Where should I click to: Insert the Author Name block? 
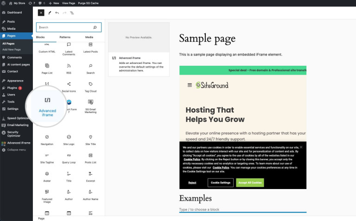point(90,195)
